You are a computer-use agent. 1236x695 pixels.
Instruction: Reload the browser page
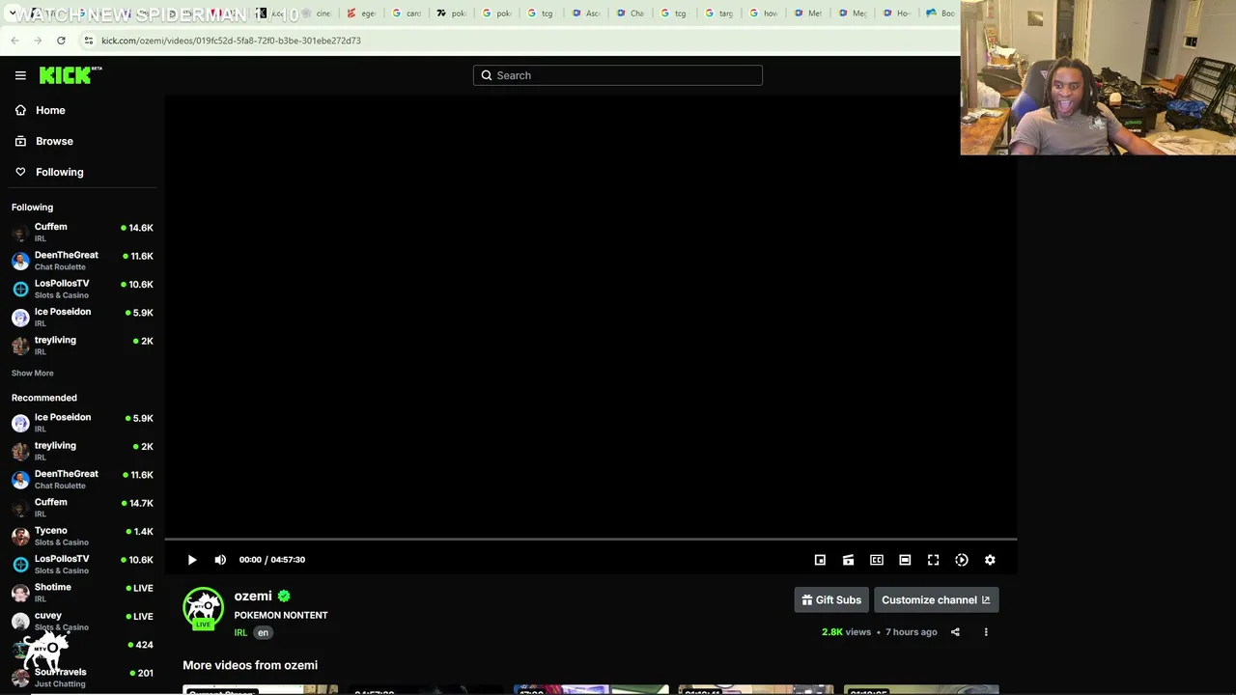[61, 41]
